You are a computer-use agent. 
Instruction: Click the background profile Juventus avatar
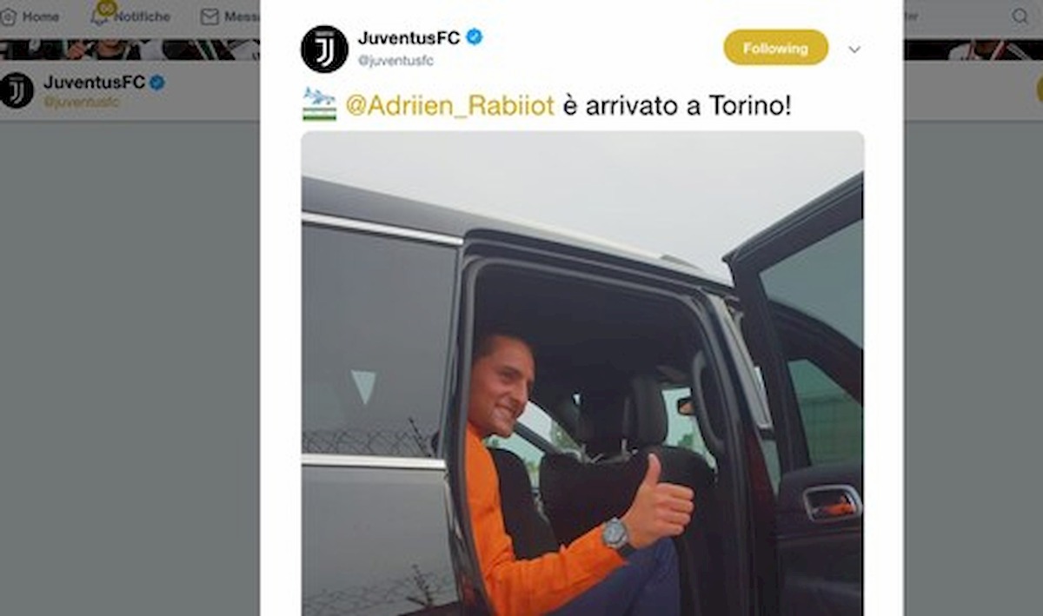coord(17,89)
